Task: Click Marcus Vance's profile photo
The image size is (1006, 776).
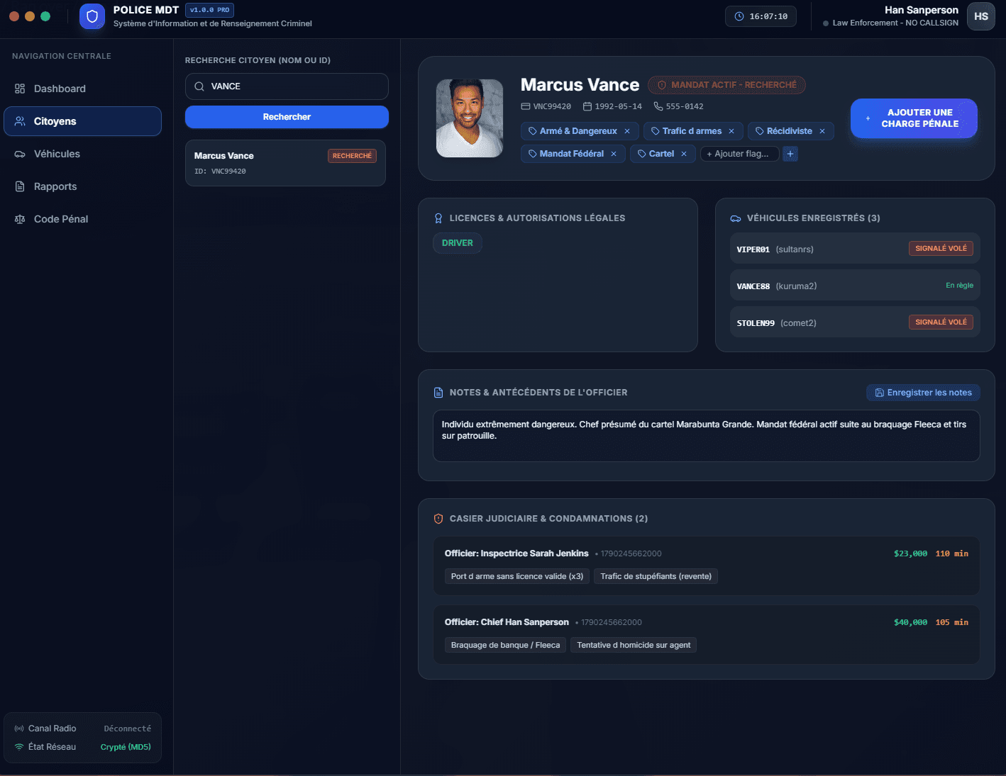Action: point(470,118)
